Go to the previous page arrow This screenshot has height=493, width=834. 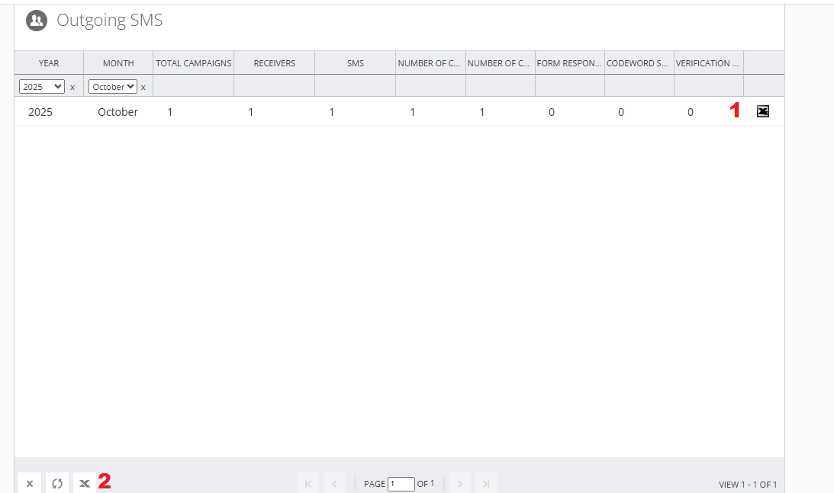tap(334, 483)
